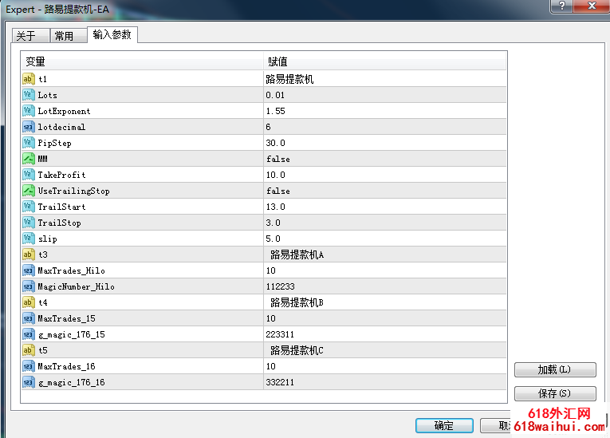Select the MaxTrades_16 value 10
Viewport: 610px width, 438px height.
[x=271, y=366]
